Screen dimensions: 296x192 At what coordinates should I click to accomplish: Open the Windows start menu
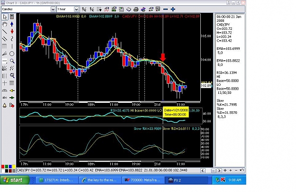tap(15, 180)
